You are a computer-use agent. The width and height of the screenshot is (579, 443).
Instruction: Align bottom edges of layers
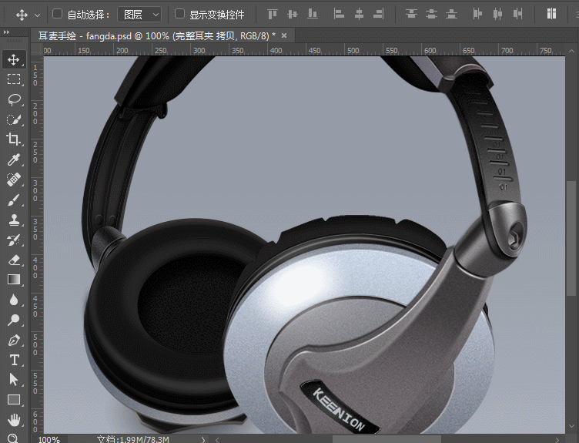(313, 14)
